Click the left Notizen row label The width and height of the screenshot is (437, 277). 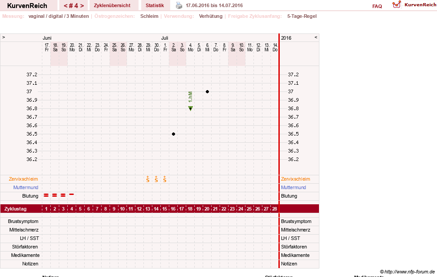tap(30, 264)
